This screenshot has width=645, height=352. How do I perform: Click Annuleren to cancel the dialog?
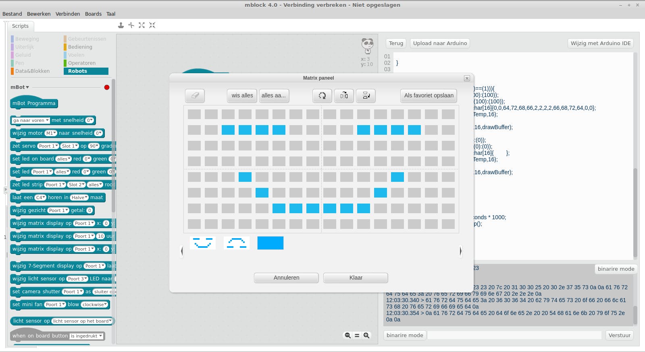pos(286,278)
